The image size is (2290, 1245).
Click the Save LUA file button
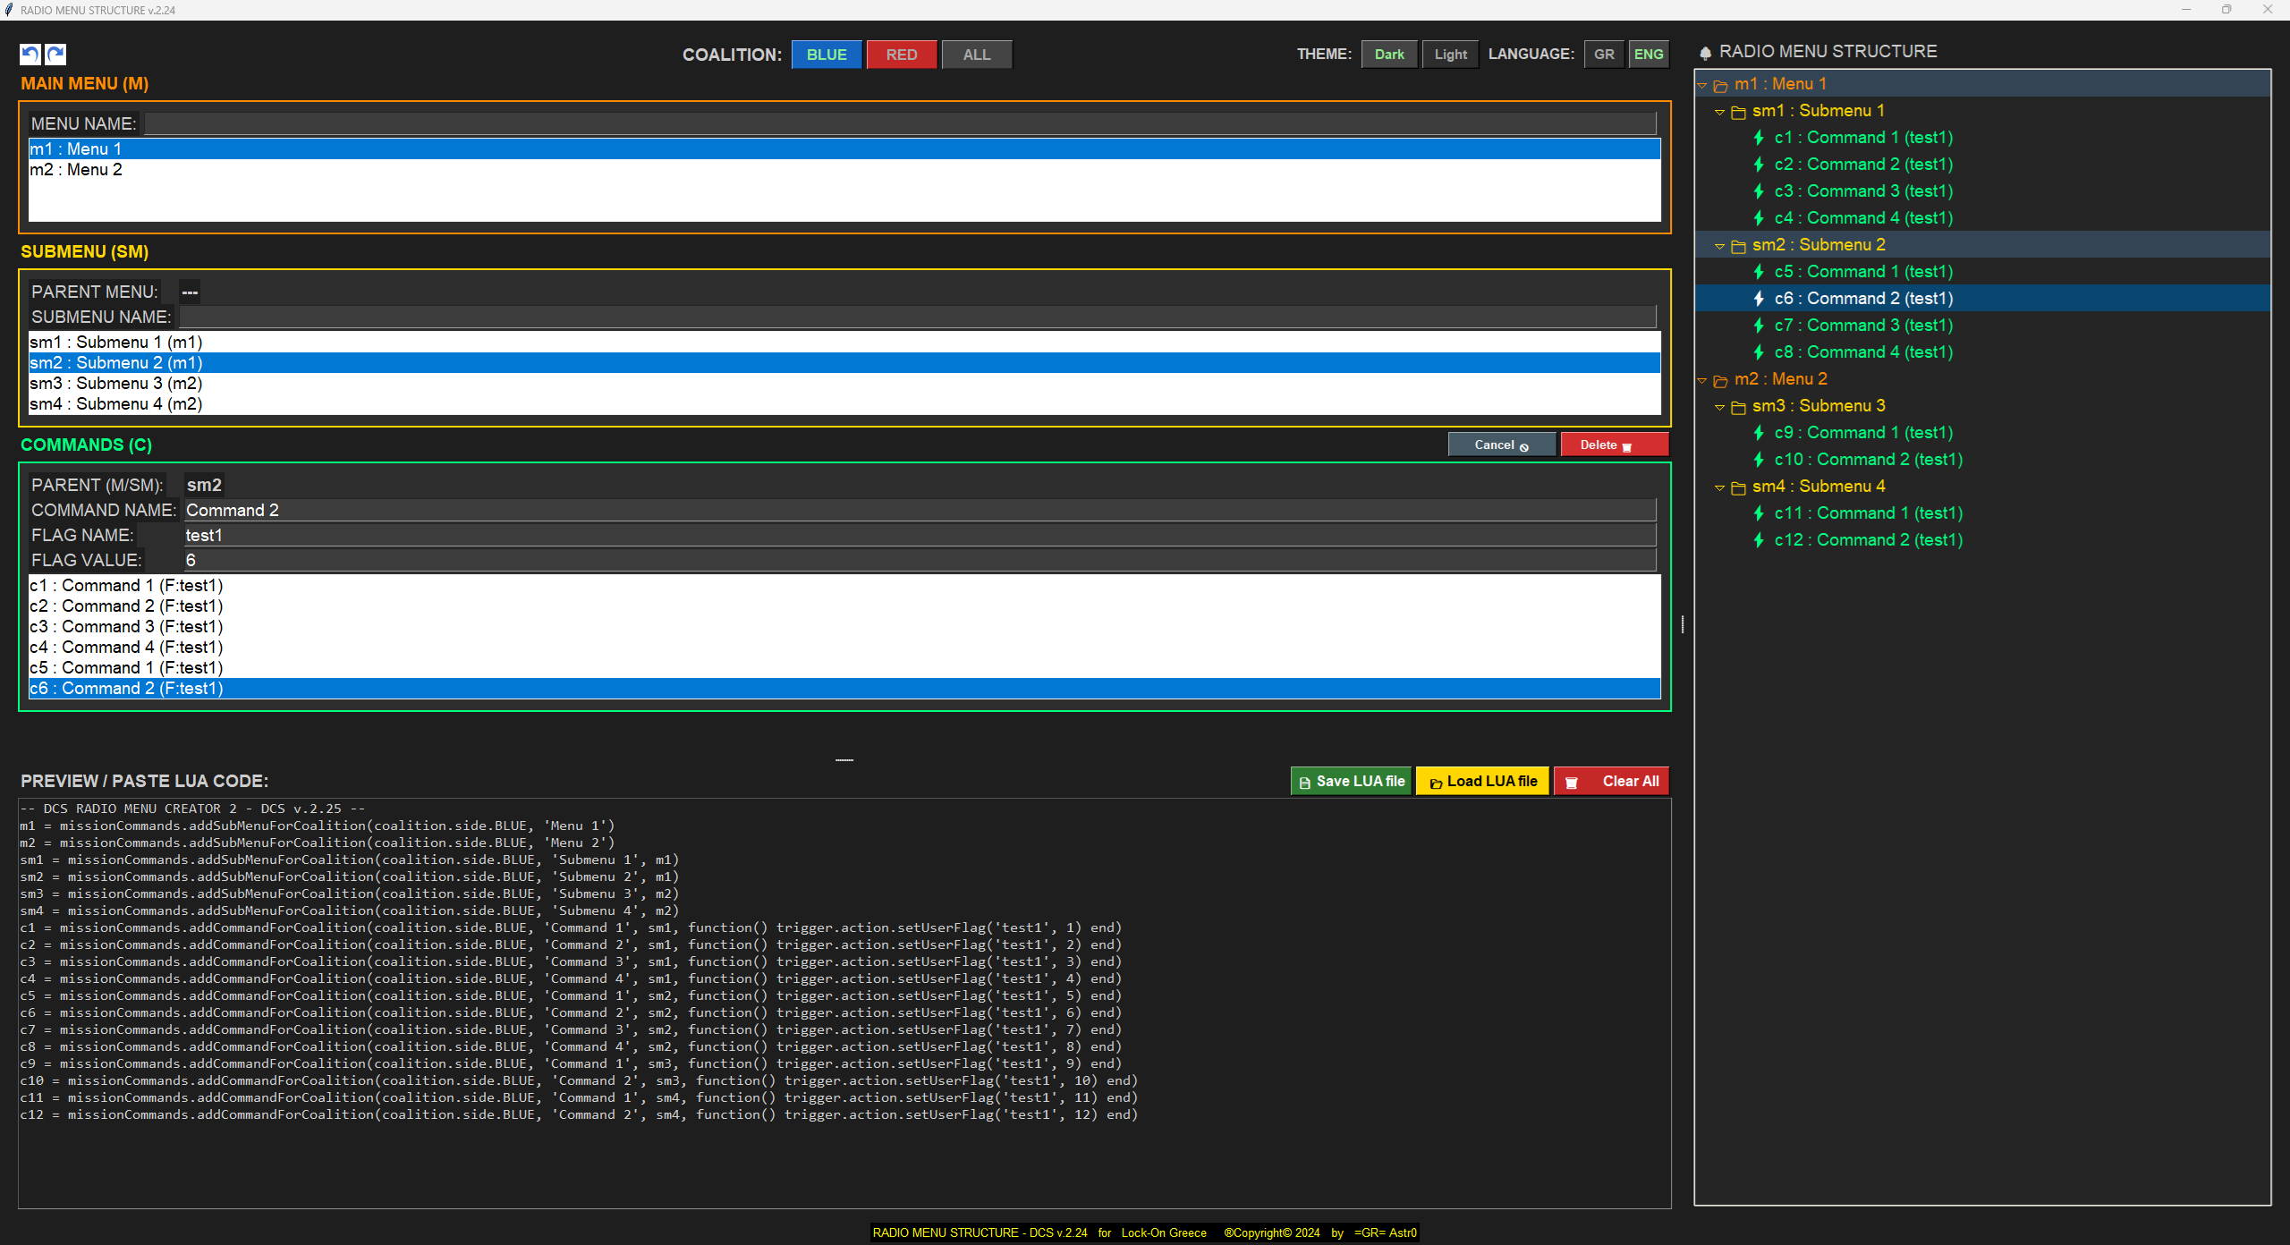(1351, 782)
